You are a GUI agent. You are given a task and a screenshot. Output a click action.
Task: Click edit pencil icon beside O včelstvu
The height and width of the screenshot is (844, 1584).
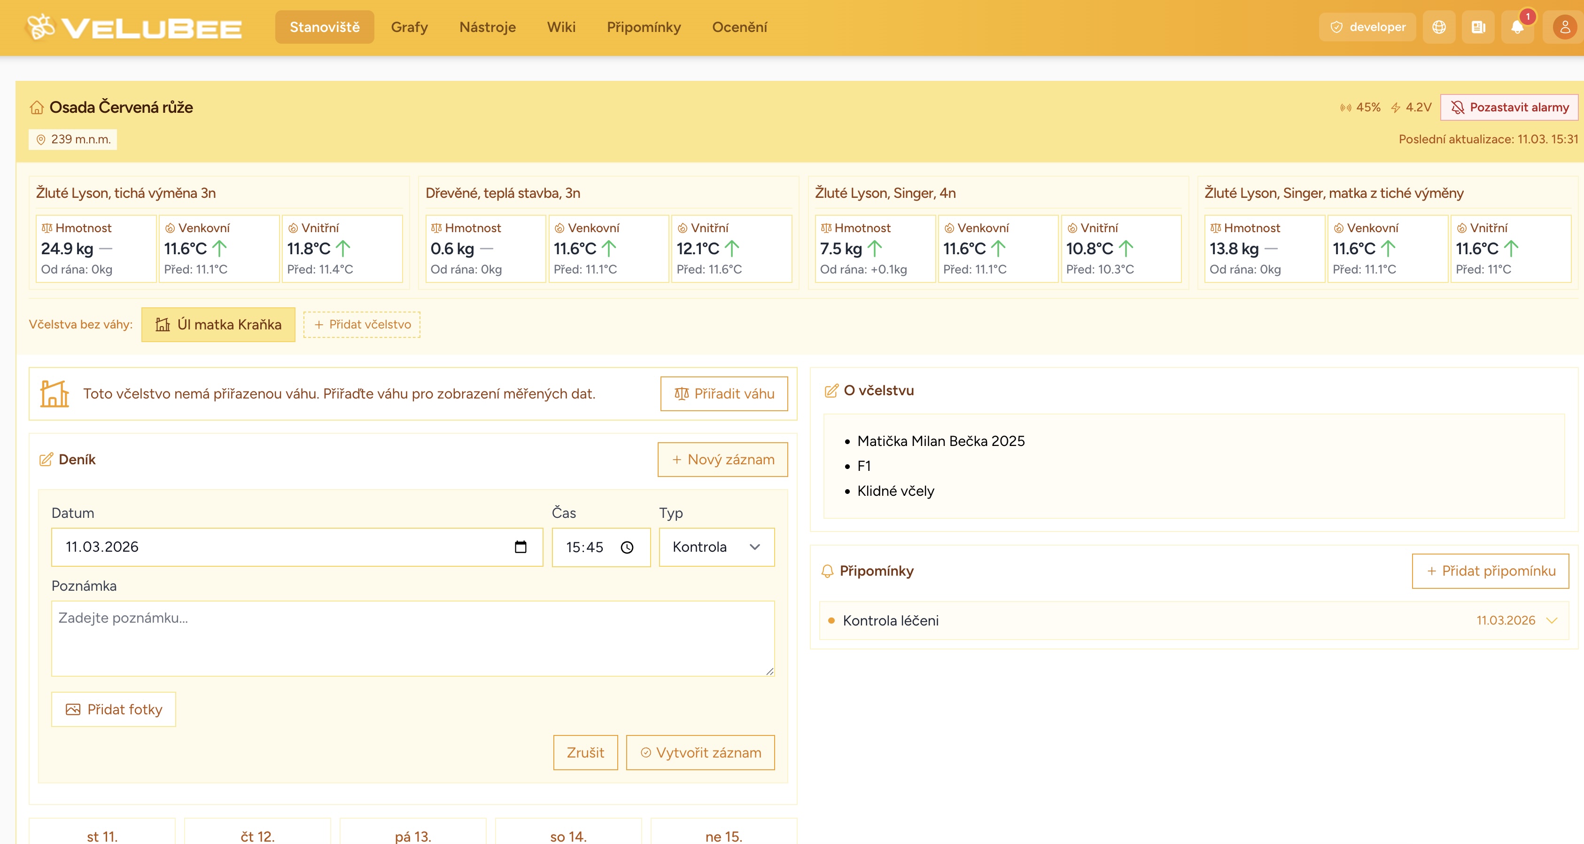831,391
